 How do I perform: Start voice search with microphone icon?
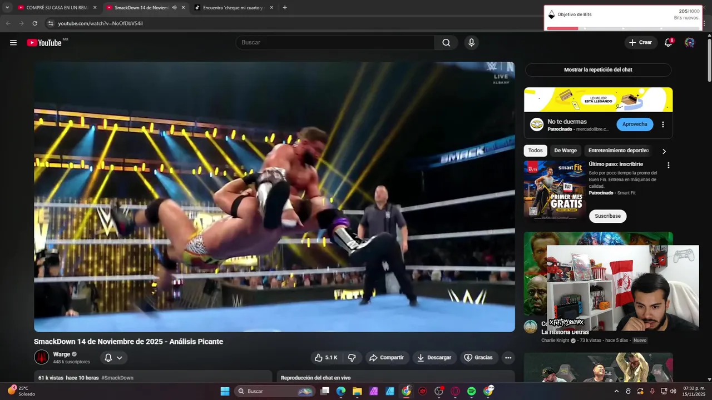coord(471,43)
